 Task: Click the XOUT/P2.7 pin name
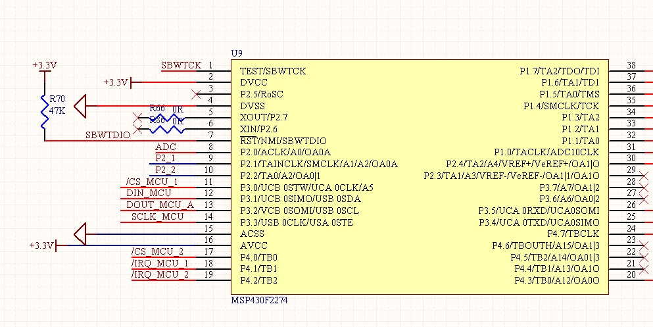click(x=264, y=118)
